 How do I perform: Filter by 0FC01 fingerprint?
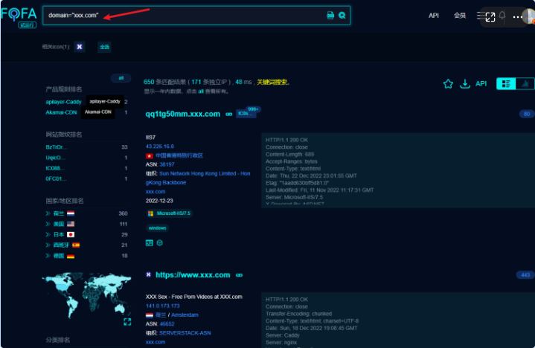57,178
